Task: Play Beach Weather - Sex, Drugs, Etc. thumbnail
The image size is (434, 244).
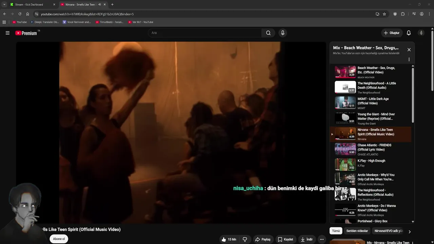Action: (345, 72)
